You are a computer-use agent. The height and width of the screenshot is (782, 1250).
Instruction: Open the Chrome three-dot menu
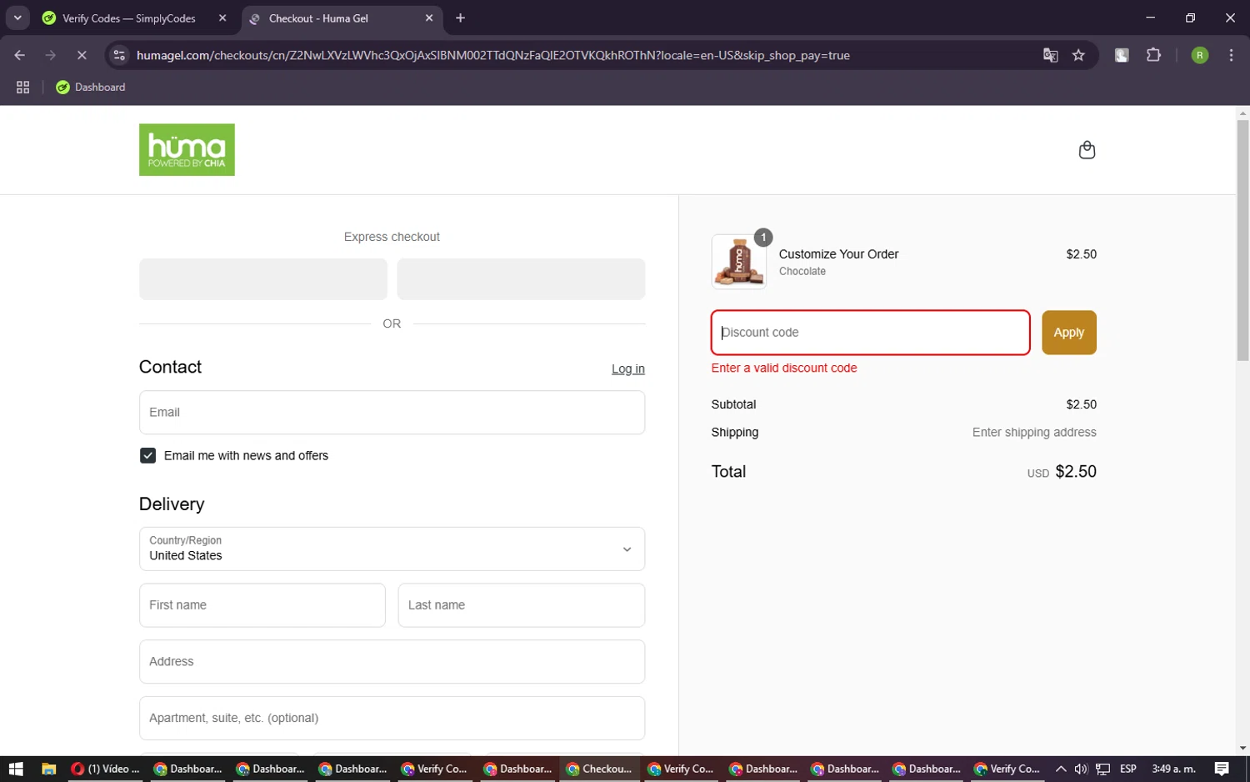coord(1231,55)
